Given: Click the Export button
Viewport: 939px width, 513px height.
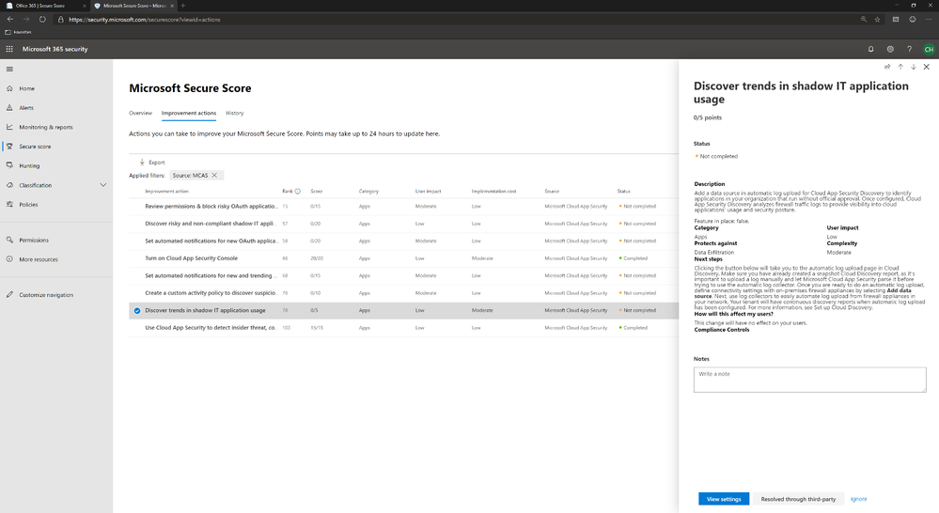Looking at the screenshot, I should [152, 163].
